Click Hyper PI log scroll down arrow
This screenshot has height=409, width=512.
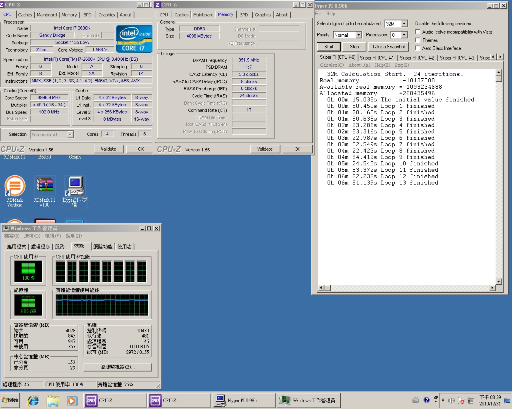pos(498,282)
